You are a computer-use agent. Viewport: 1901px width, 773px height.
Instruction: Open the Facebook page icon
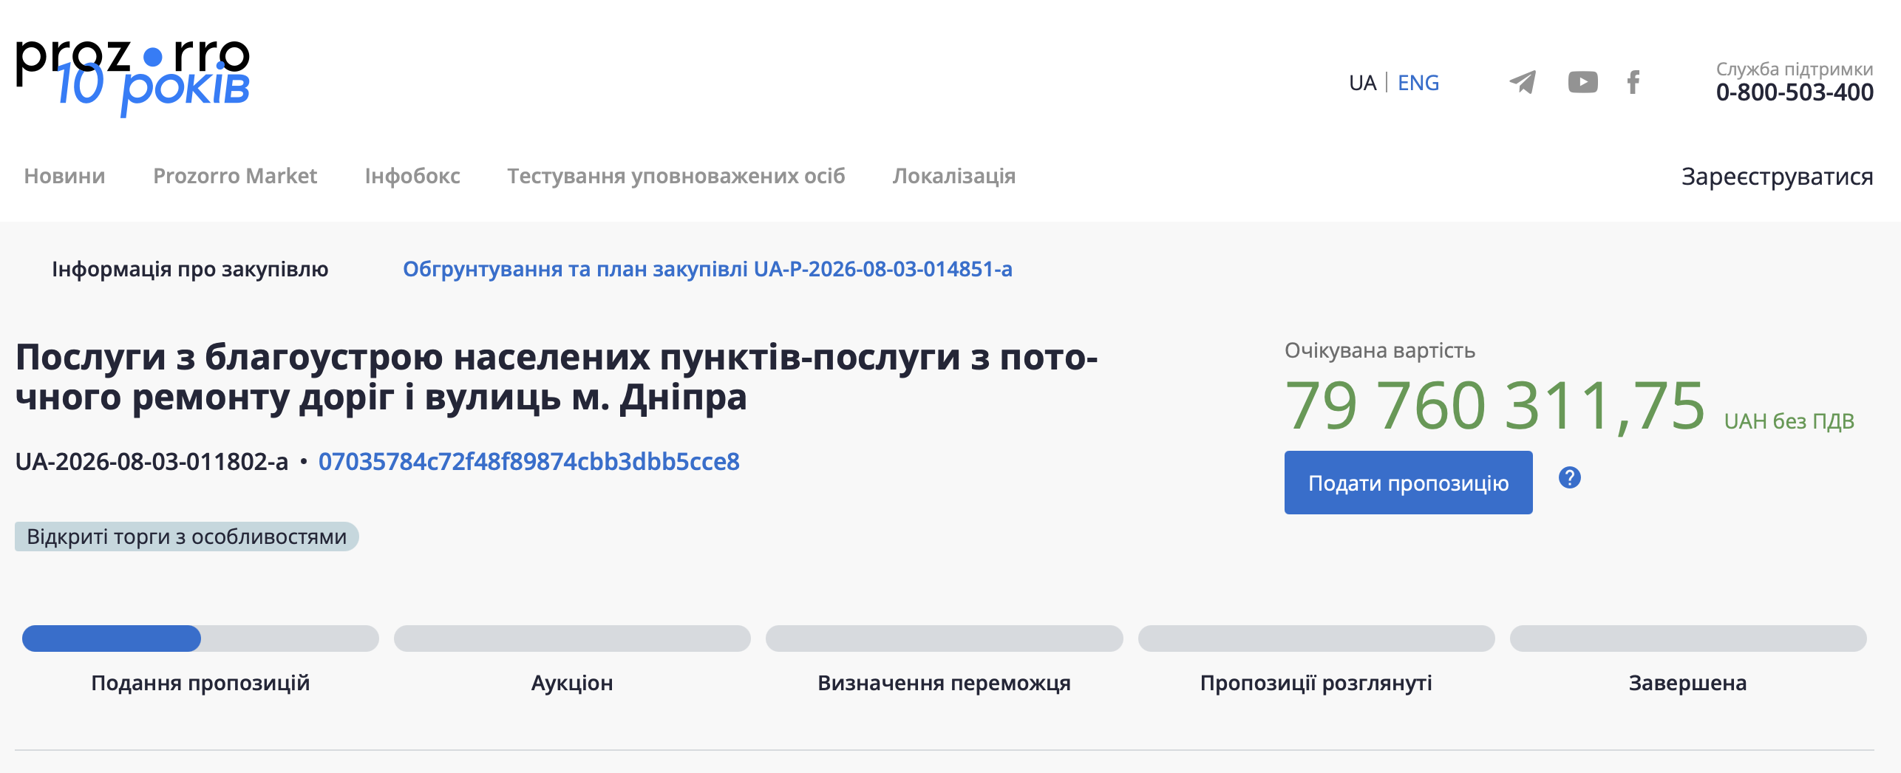[x=1633, y=82]
